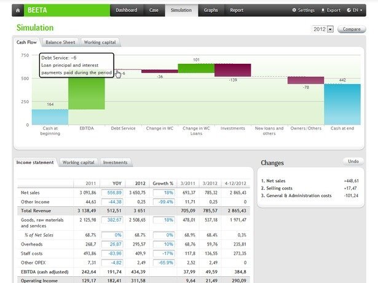378x283 pixels.
Task: Open the Dashboard menu item
Action: (126, 10)
